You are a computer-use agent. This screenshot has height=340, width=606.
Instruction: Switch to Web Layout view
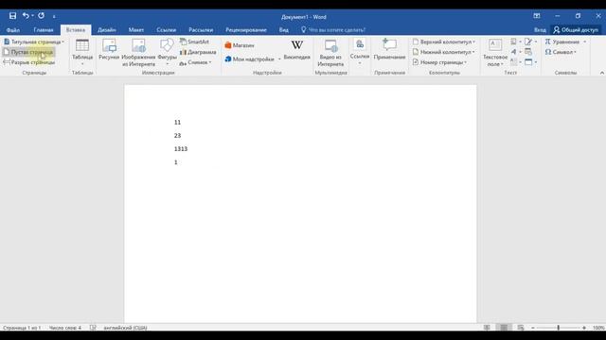coord(521,328)
